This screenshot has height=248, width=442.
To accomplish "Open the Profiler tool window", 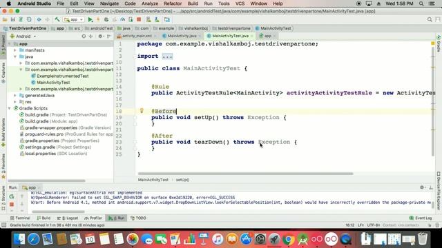I will coord(94,218).
